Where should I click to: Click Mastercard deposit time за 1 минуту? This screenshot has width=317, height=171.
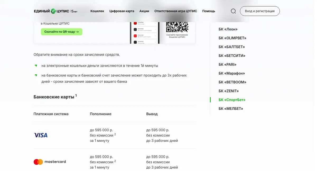click(x=100, y=167)
